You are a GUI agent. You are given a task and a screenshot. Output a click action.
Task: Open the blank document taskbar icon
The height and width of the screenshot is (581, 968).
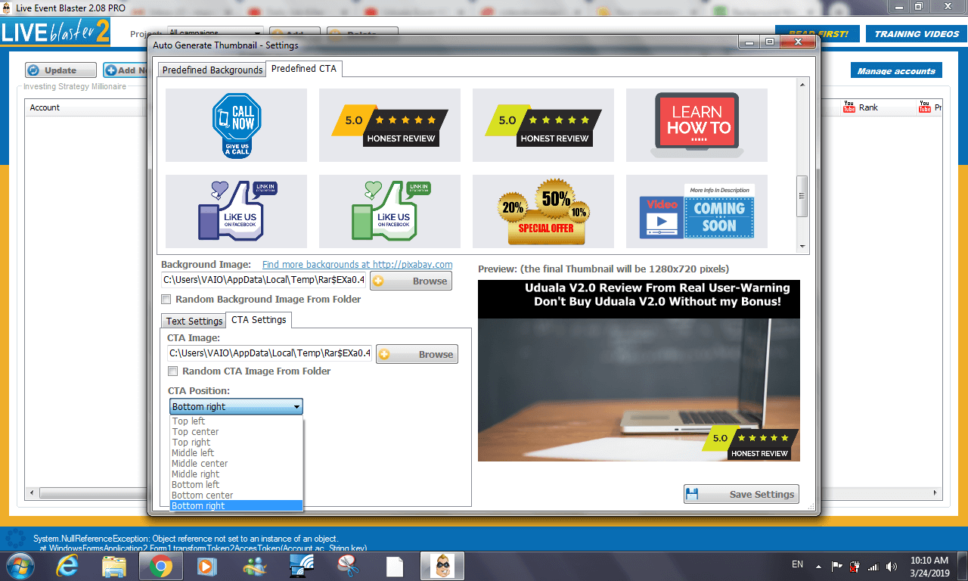click(x=394, y=566)
